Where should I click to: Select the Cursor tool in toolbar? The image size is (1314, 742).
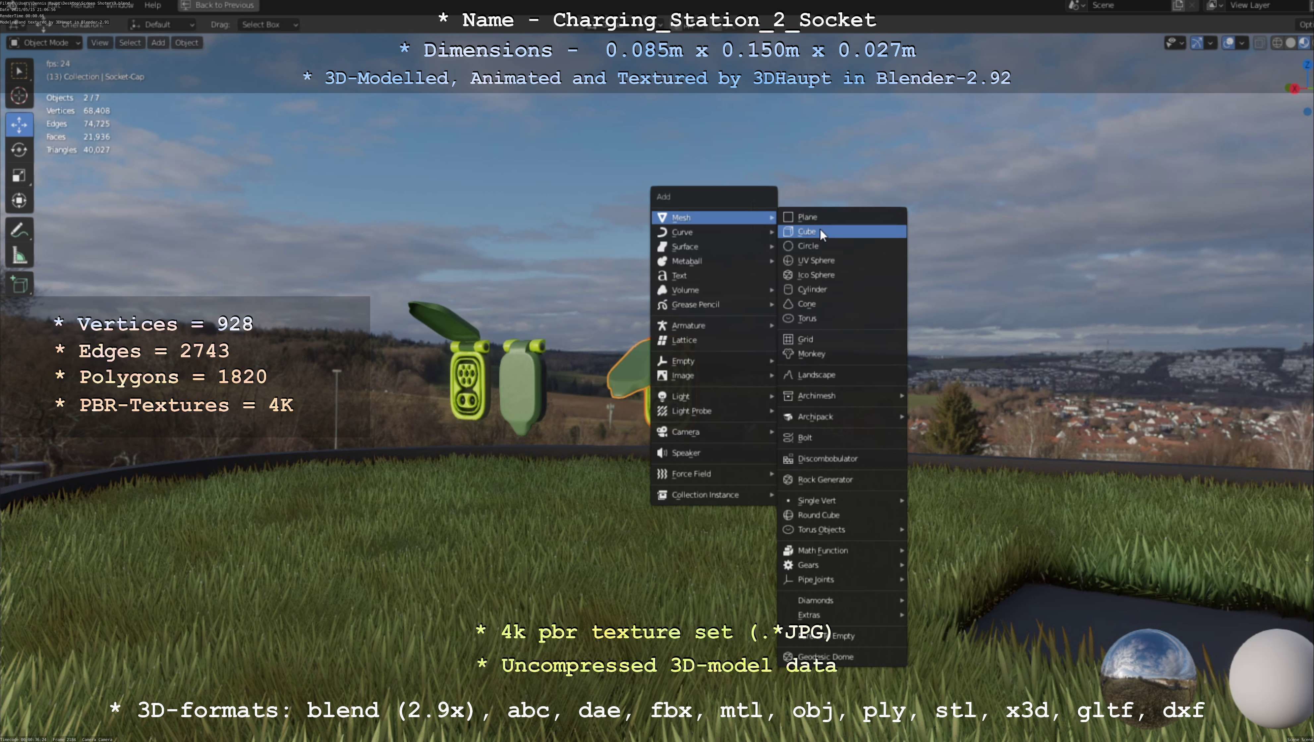tap(19, 96)
